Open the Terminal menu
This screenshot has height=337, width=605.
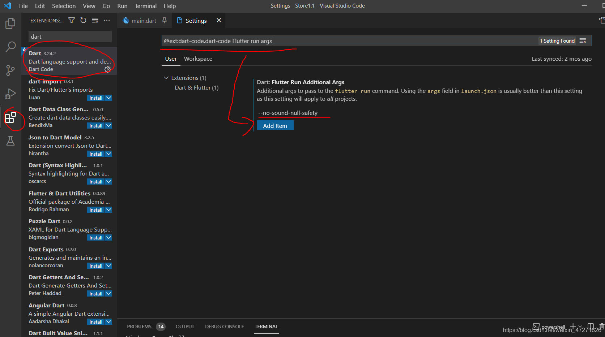pyautogui.click(x=145, y=6)
